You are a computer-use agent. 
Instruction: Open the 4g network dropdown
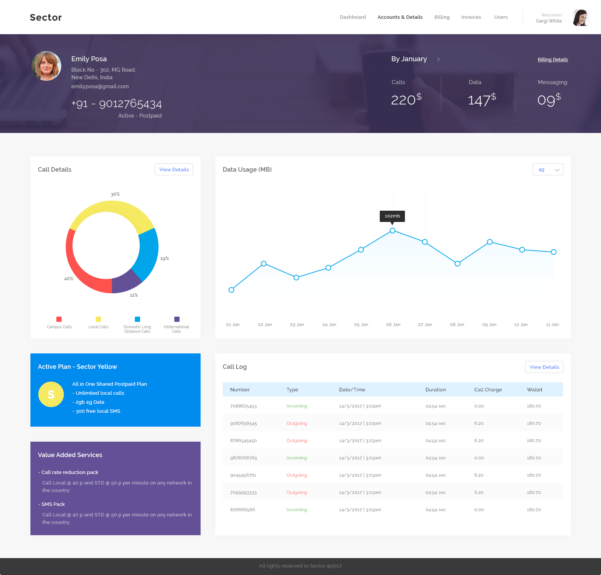click(x=548, y=169)
